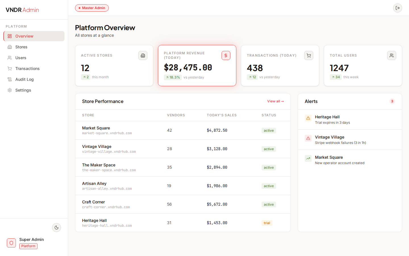409x256 pixels.
Task: Toggle dark mode with the moon button
Action: click(x=56, y=228)
